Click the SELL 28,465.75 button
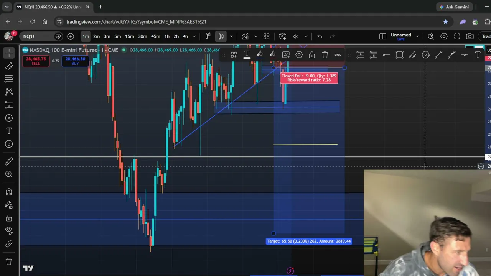Image resolution: width=491 pixels, height=276 pixels. click(36, 61)
